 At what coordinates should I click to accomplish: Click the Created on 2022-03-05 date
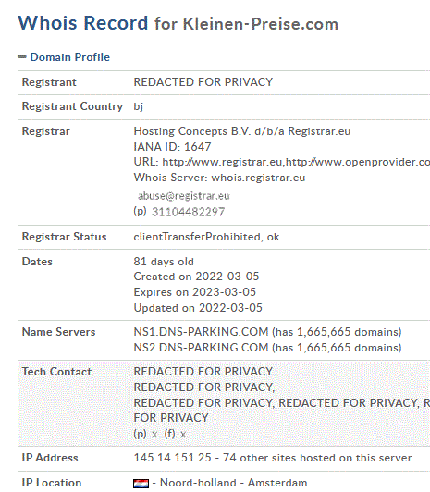pos(196,277)
